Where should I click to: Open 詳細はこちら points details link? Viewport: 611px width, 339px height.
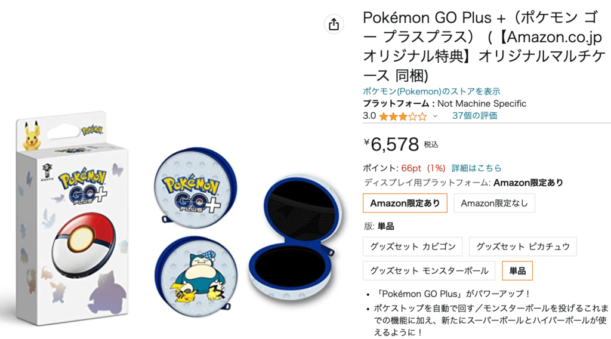[476, 168]
